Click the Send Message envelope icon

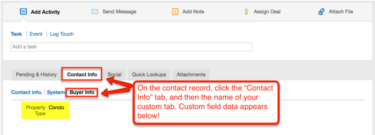(x=95, y=12)
